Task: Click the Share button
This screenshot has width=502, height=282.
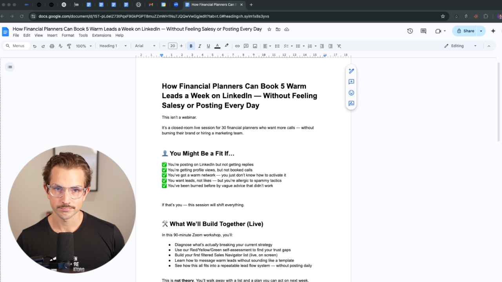Action: 465,31
